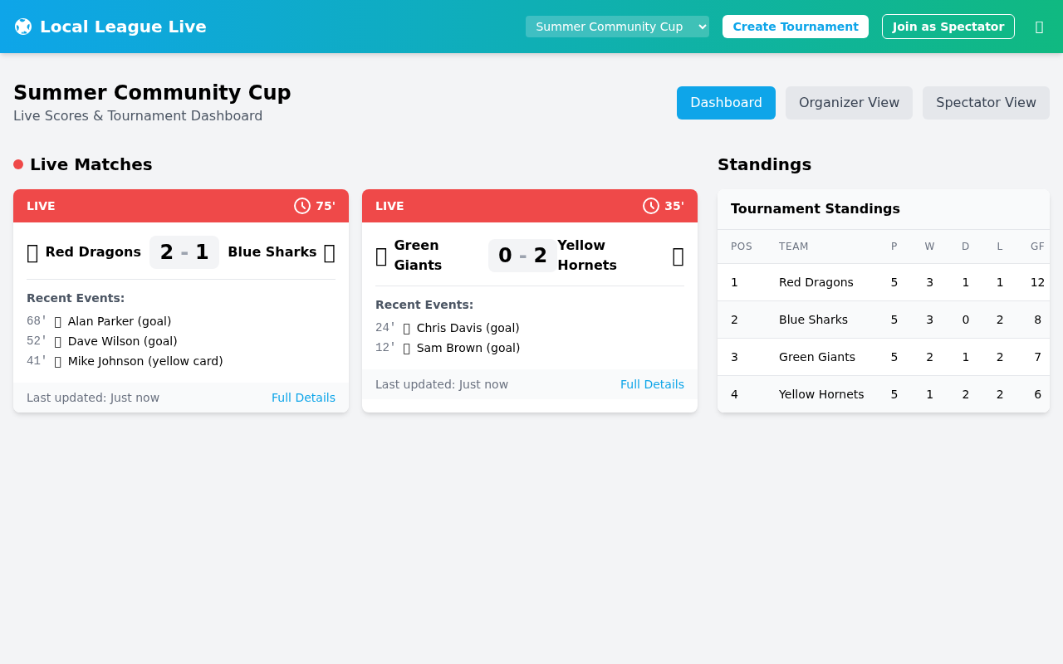Viewport: 1063px width, 664px height.
Task: Click the menu icon at top right corner
Action: [x=1039, y=26]
